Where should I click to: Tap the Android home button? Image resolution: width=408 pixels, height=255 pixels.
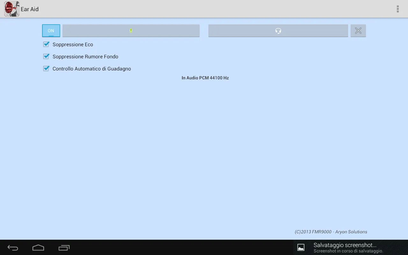(x=38, y=248)
